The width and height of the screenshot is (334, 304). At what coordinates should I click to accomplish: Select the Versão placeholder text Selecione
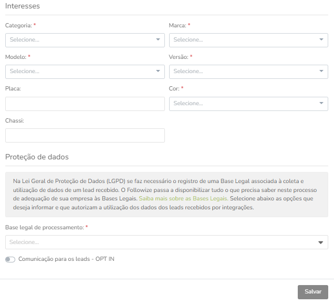pos(188,71)
